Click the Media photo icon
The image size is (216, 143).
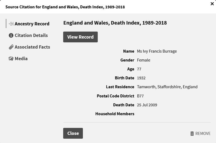tap(11, 59)
